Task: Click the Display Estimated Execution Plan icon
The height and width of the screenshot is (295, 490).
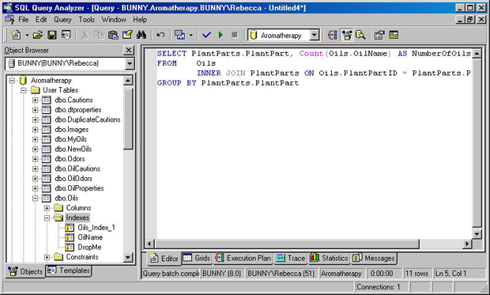Action: 332,35
